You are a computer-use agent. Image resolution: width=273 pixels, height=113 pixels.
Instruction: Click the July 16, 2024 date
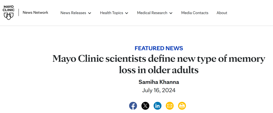point(159,90)
